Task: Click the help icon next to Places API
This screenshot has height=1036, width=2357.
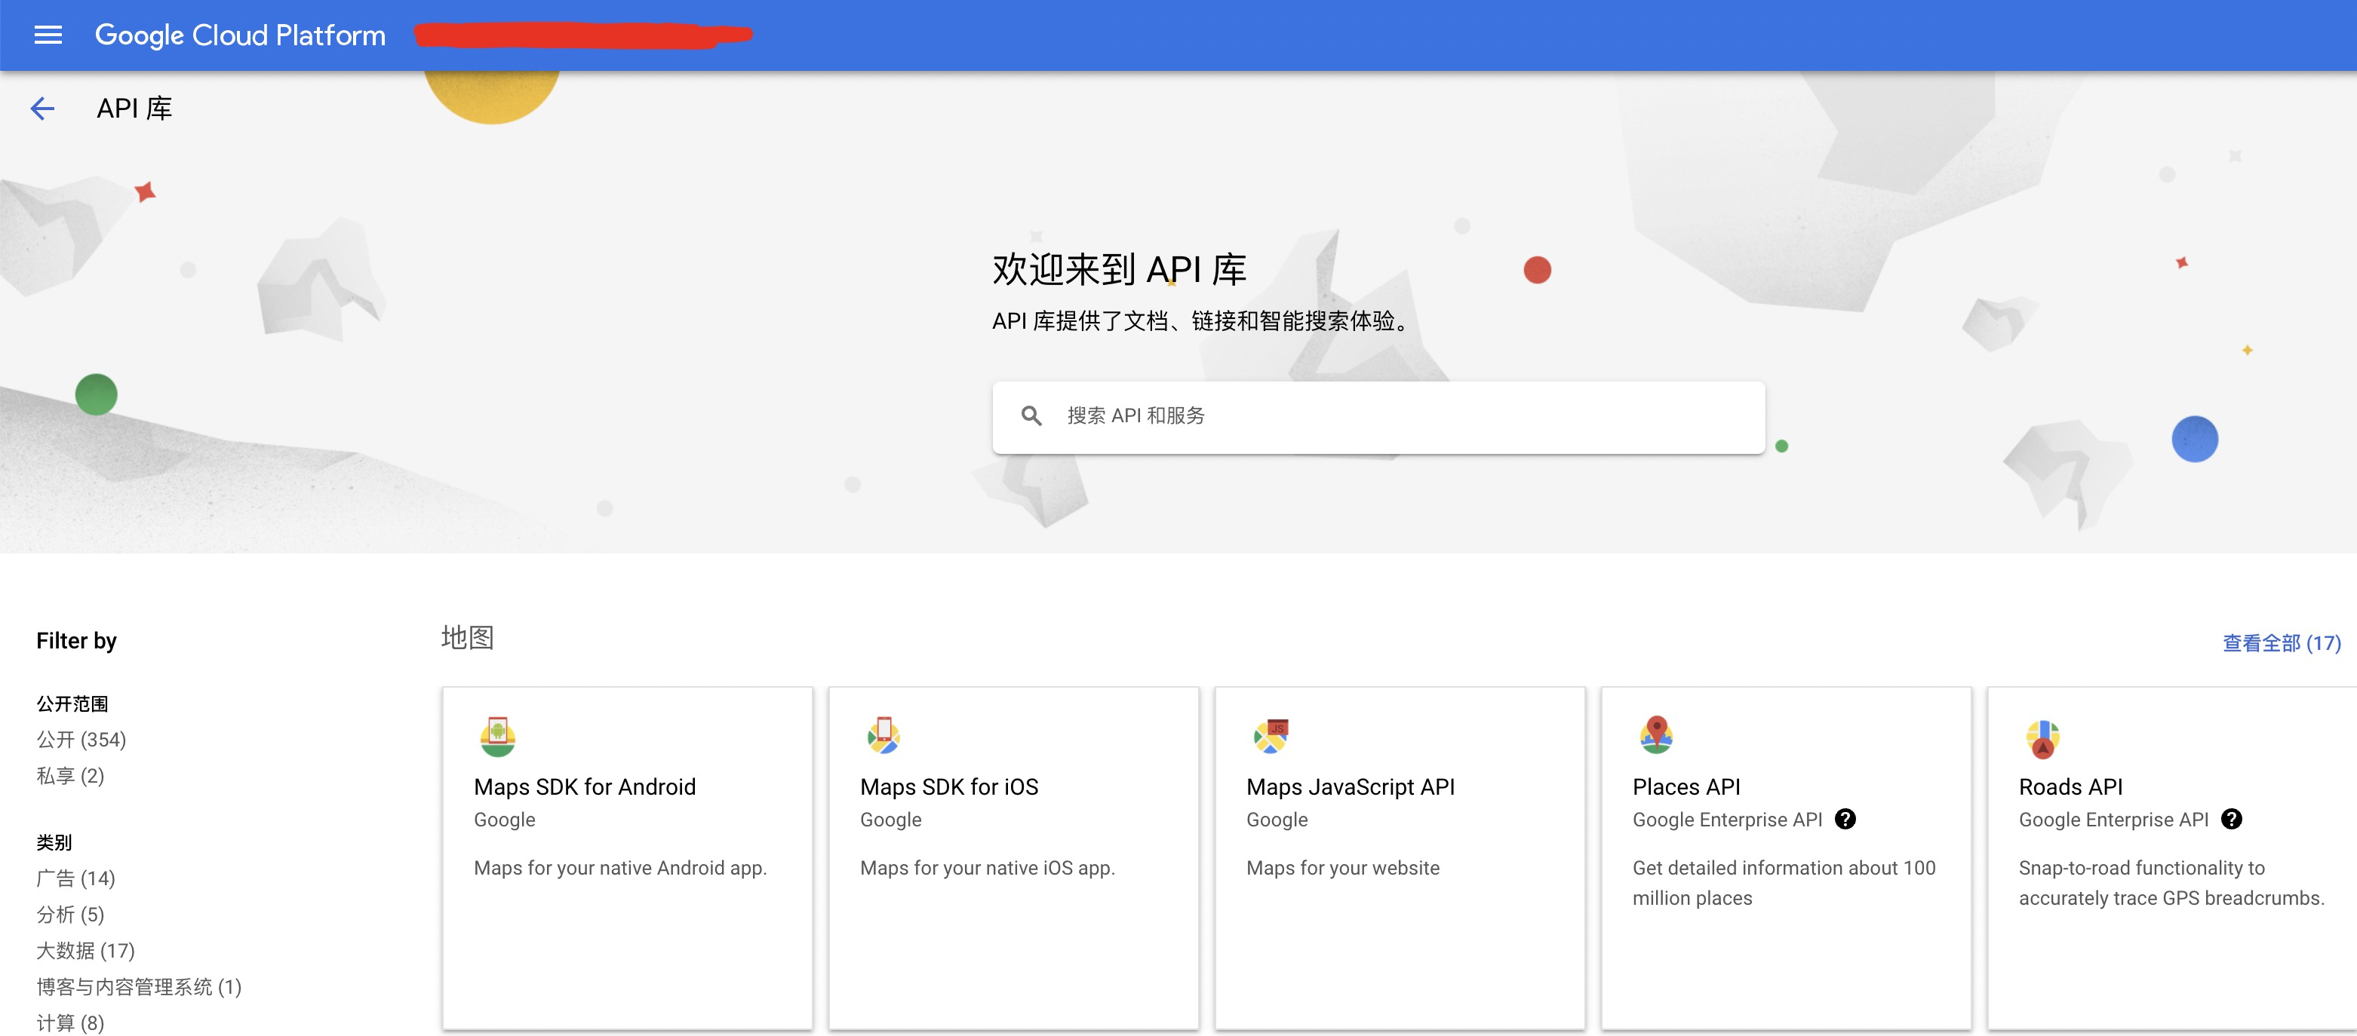Action: [1846, 820]
